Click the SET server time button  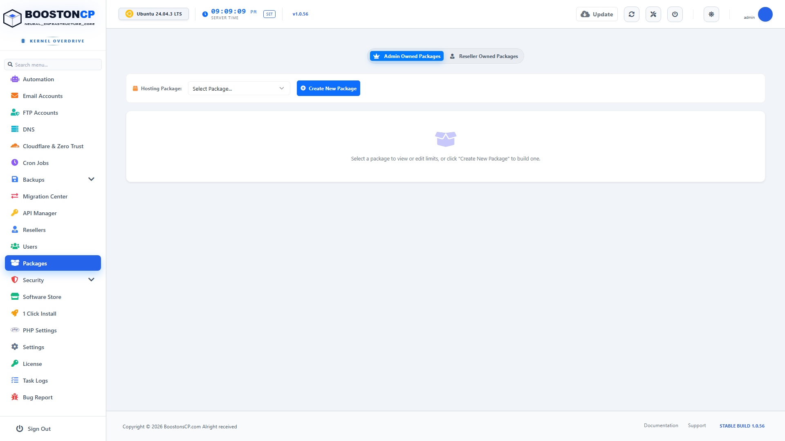click(269, 14)
